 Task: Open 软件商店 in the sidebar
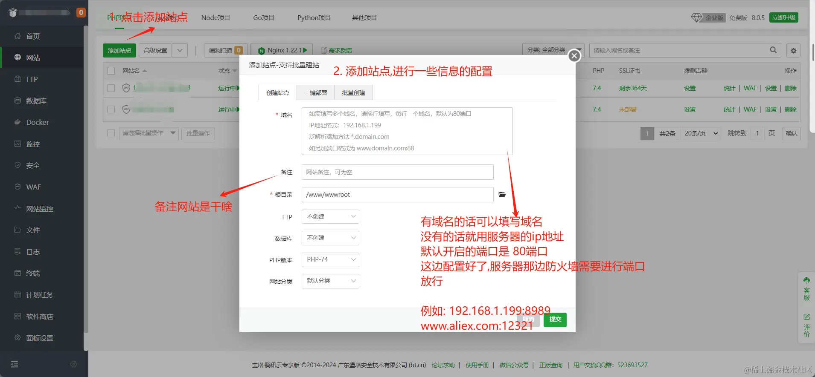(40, 317)
